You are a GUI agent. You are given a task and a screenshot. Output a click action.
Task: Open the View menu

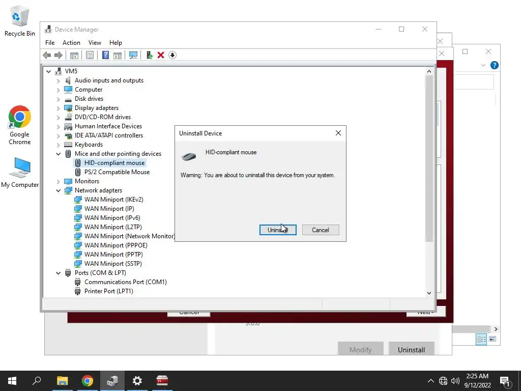click(95, 43)
